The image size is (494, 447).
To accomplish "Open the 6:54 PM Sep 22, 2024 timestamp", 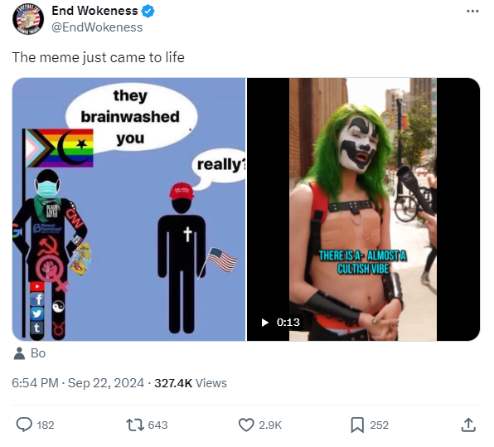I will (78, 383).
